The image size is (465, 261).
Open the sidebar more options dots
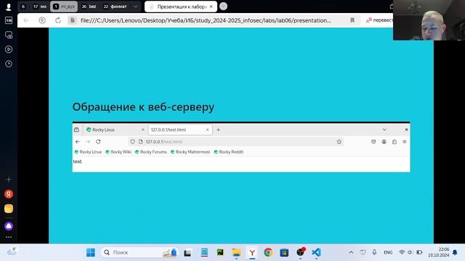(9, 237)
